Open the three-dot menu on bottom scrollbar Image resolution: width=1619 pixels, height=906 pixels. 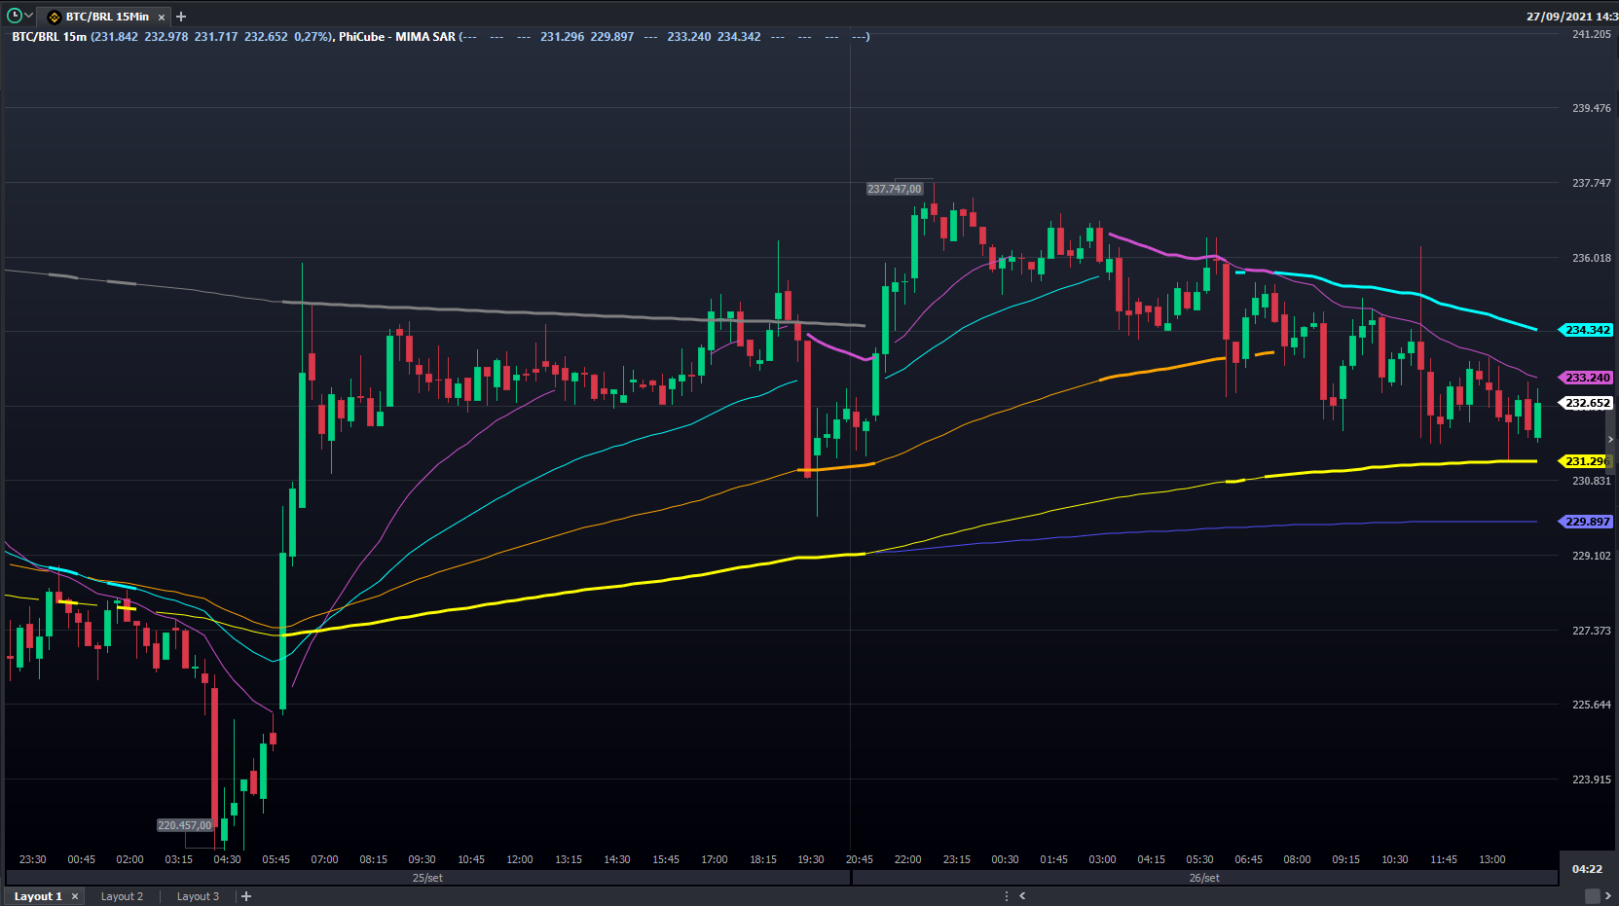(1007, 896)
